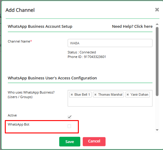Click the scrollbar up arrow
Screen dimensions: 163x150
click(157, 24)
